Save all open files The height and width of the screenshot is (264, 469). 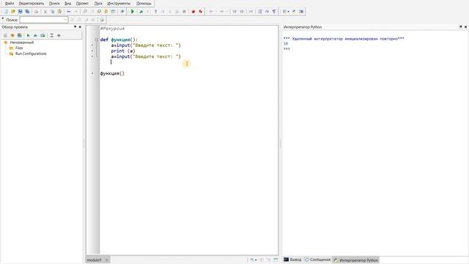click(x=27, y=12)
